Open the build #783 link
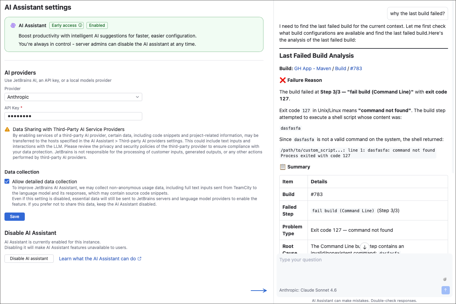456x304 pixels. click(x=356, y=68)
